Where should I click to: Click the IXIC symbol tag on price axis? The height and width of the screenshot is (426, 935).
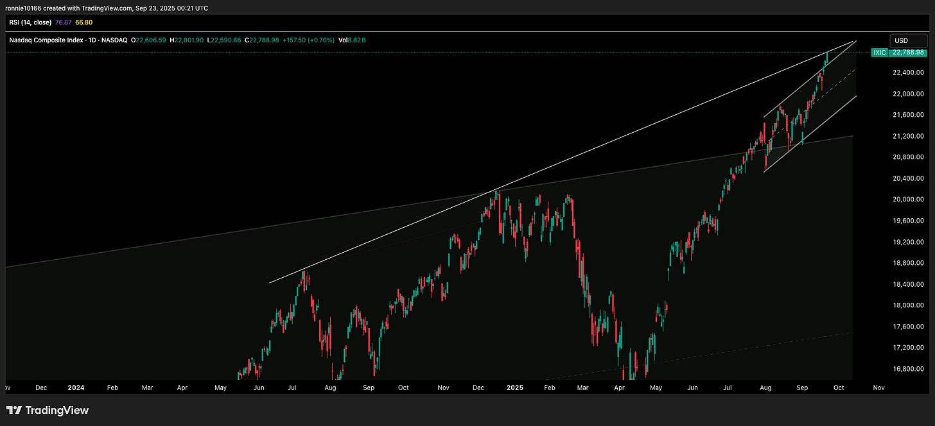880,53
